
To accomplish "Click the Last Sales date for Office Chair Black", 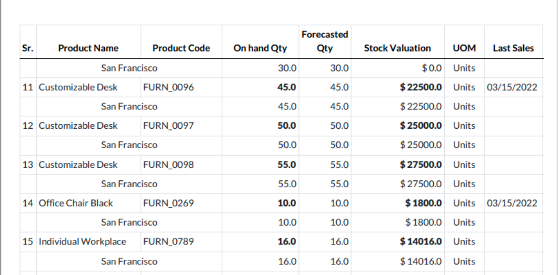I will (513, 203).
